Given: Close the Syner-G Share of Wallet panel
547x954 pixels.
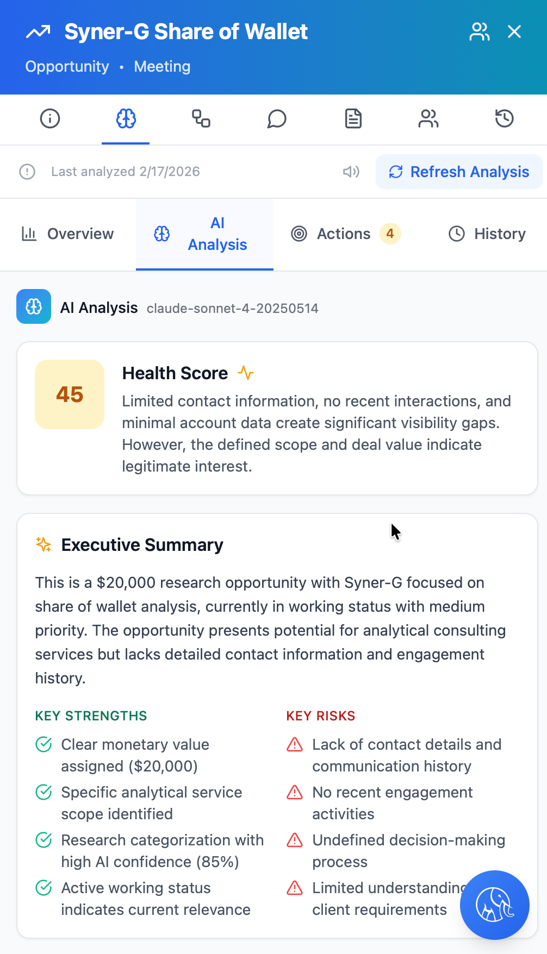Looking at the screenshot, I should [514, 32].
